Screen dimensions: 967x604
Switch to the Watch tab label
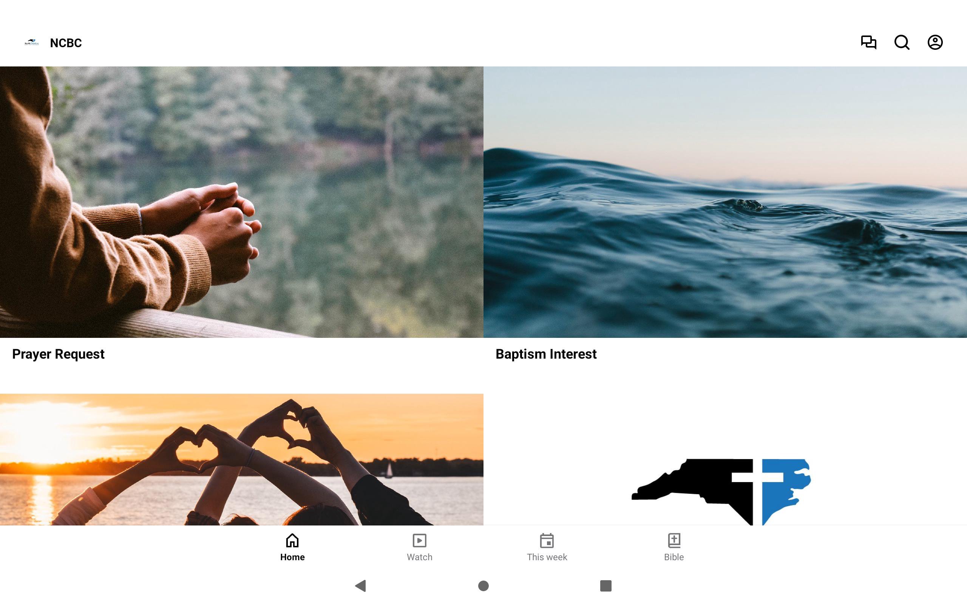click(420, 557)
